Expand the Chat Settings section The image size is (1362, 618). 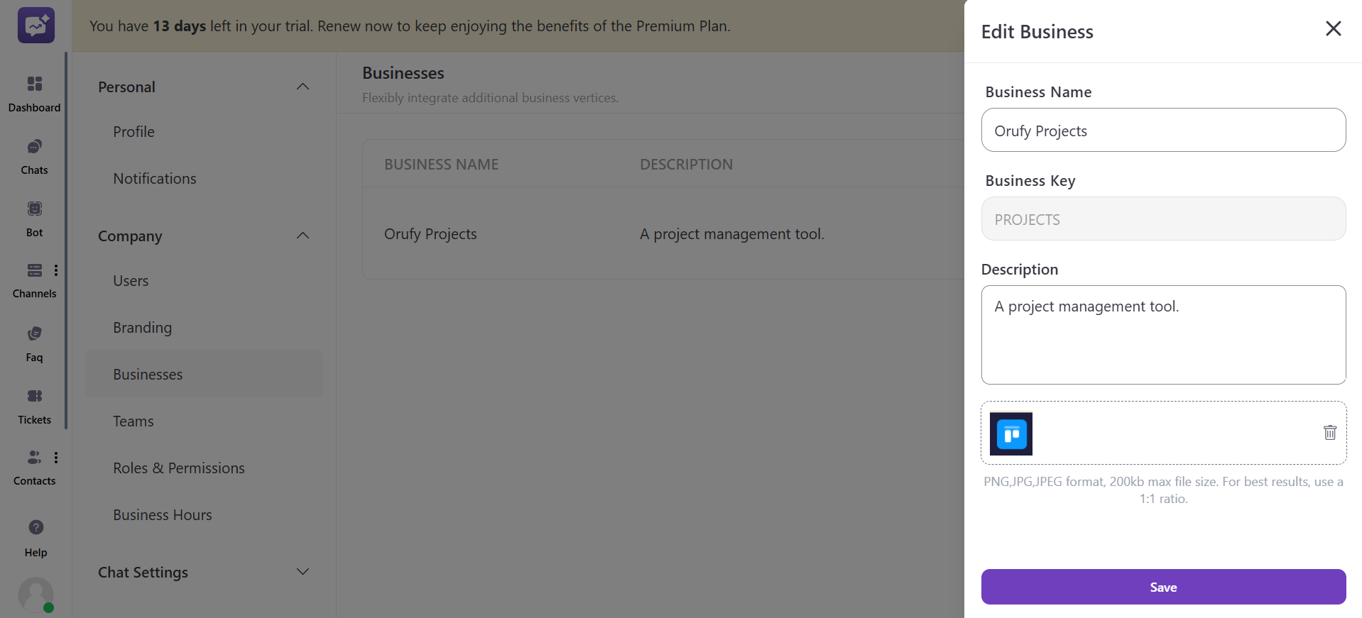[303, 572]
